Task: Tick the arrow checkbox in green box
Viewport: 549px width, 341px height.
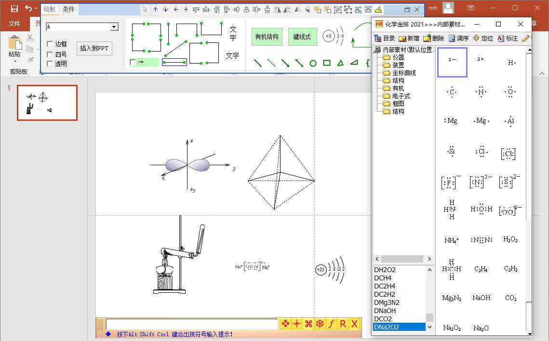Action: click(x=133, y=62)
